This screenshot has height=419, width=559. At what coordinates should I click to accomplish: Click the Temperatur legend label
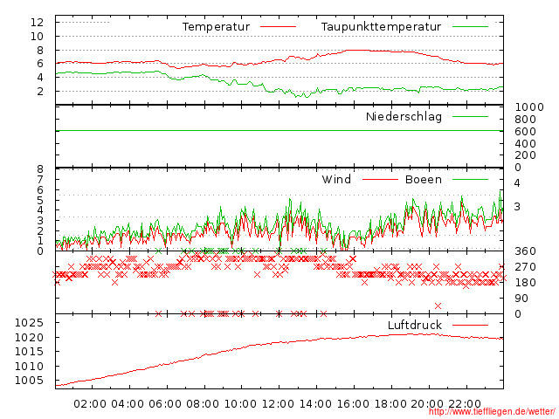tap(216, 27)
